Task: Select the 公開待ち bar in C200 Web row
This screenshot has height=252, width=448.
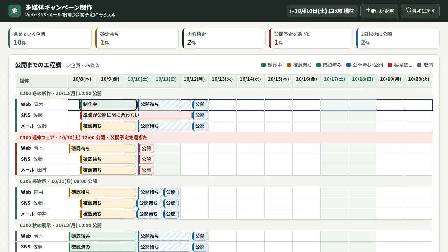Action: click(x=164, y=105)
